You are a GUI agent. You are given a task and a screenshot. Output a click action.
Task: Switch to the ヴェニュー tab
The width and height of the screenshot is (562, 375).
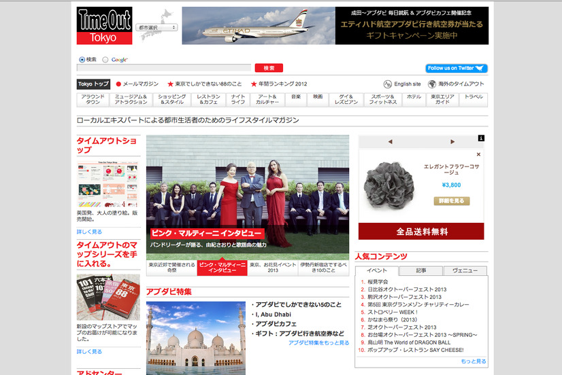(465, 270)
